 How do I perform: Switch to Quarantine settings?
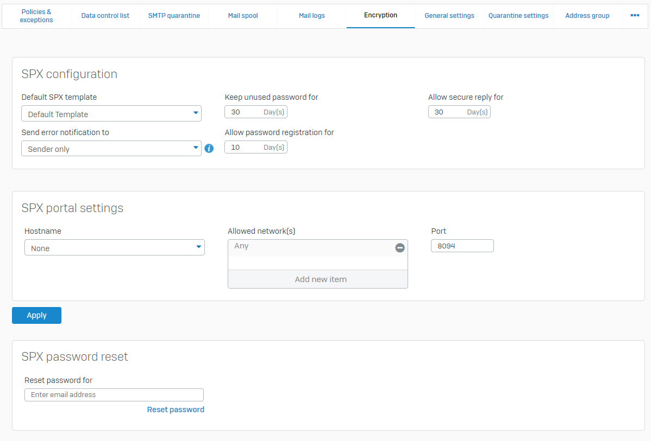tap(518, 15)
